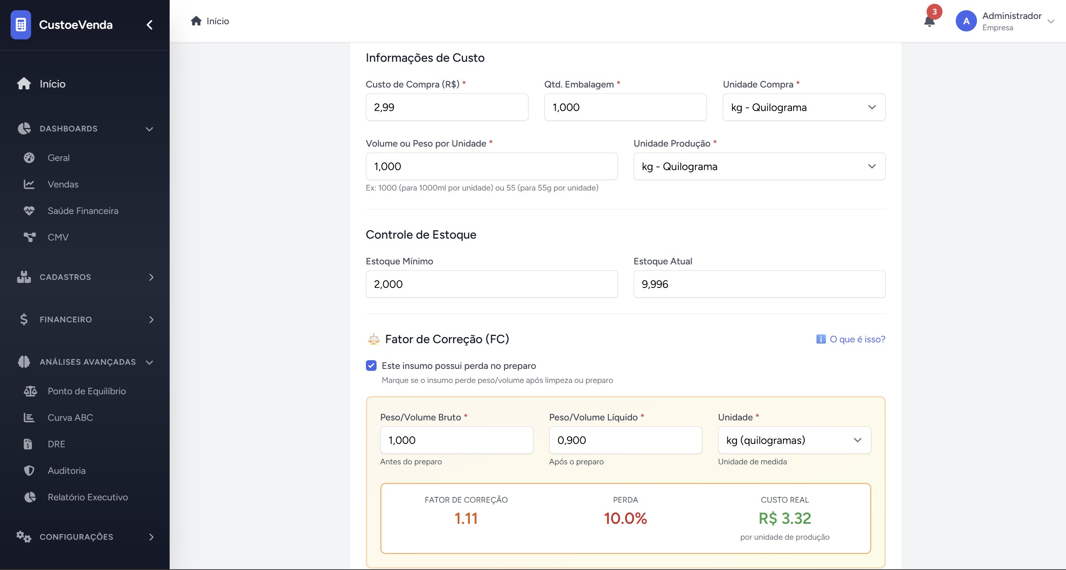
Task: Open the Auditoria shield item
Action: pos(66,470)
